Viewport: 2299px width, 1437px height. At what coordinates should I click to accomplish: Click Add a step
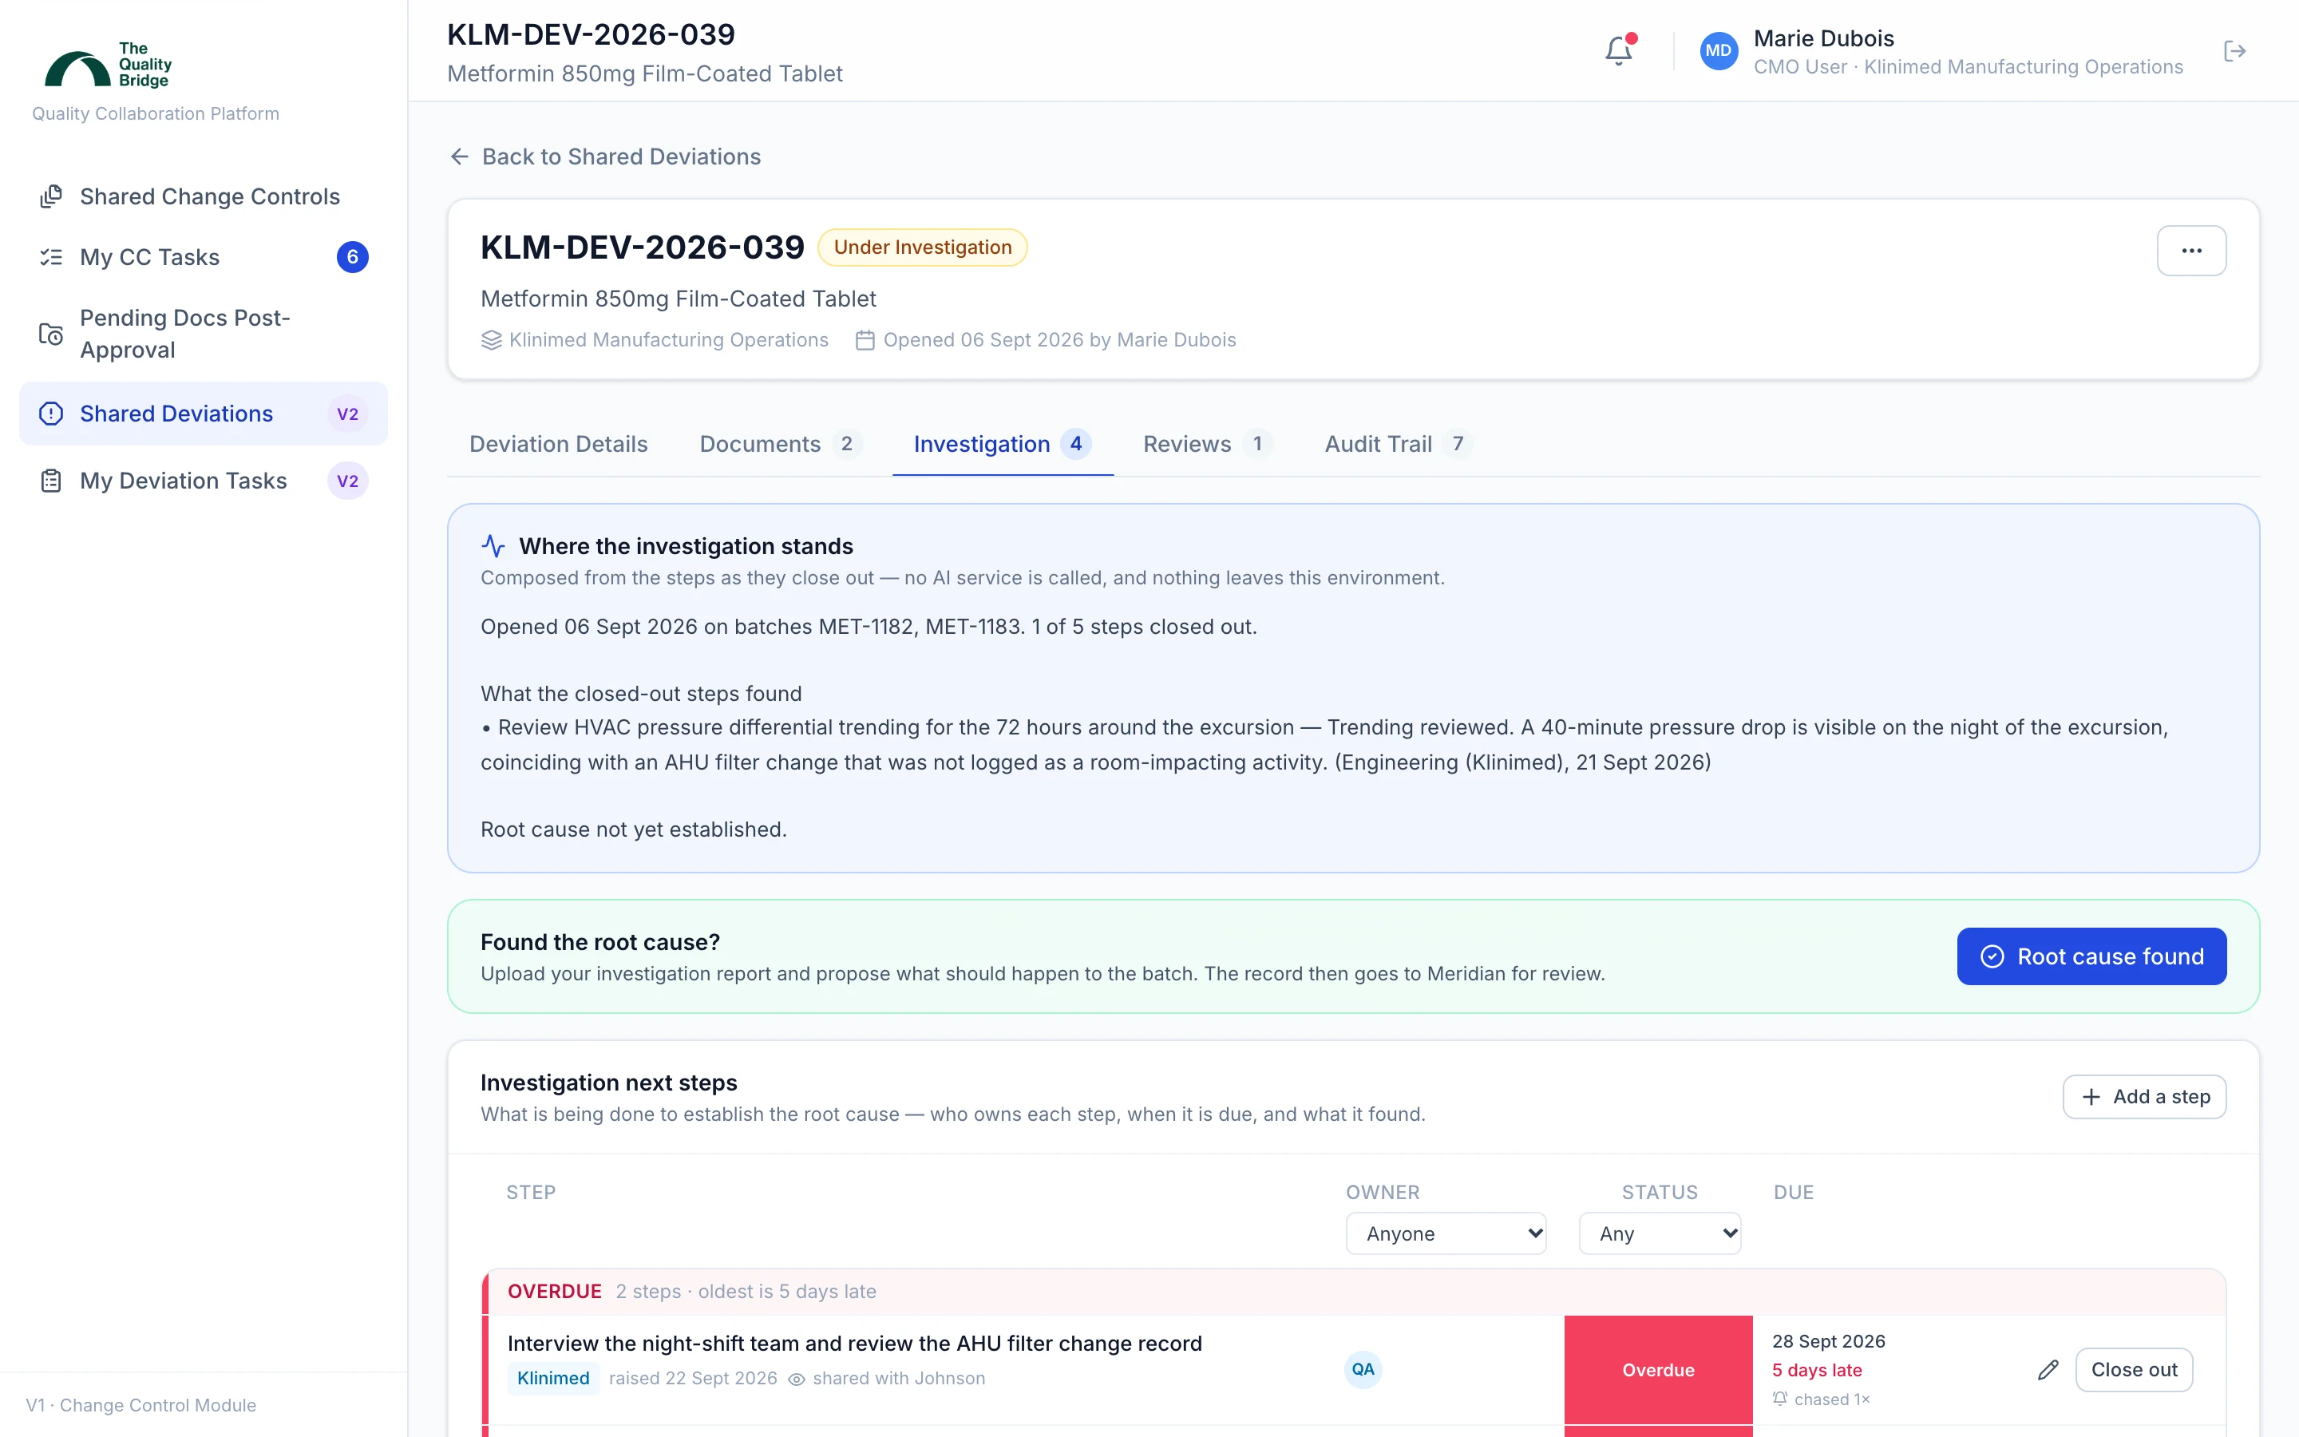2144,1097
